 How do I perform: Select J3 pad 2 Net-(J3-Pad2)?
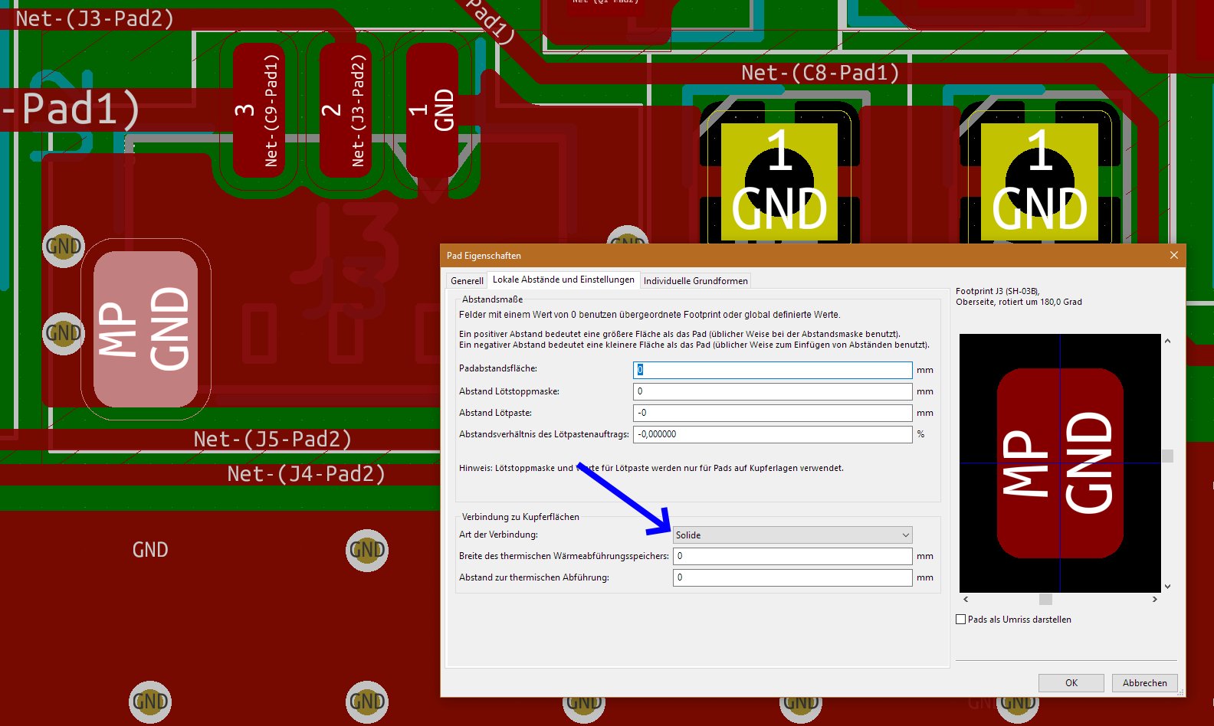345,110
